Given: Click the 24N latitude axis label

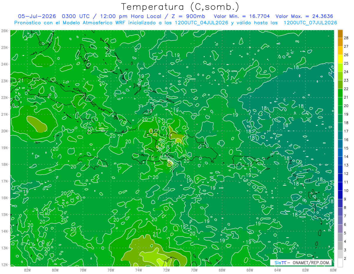Looking at the screenshot, I should (4, 64).
